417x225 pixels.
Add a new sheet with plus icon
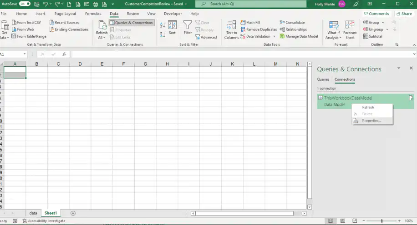click(73, 213)
